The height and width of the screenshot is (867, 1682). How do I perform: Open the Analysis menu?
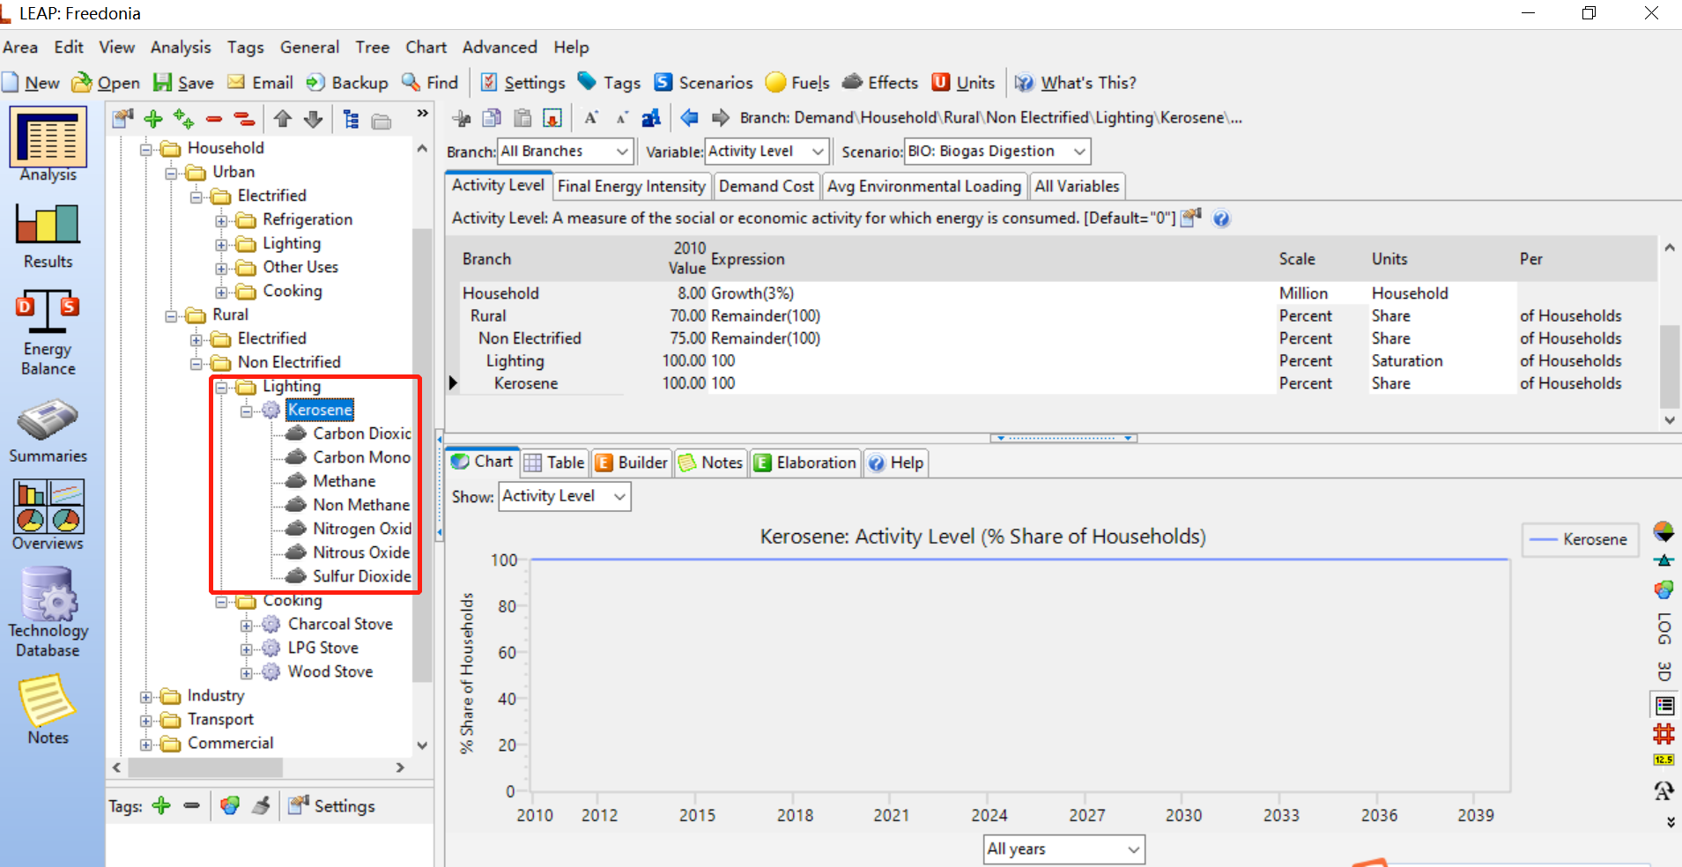pyautogui.click(x=181, y=48)
